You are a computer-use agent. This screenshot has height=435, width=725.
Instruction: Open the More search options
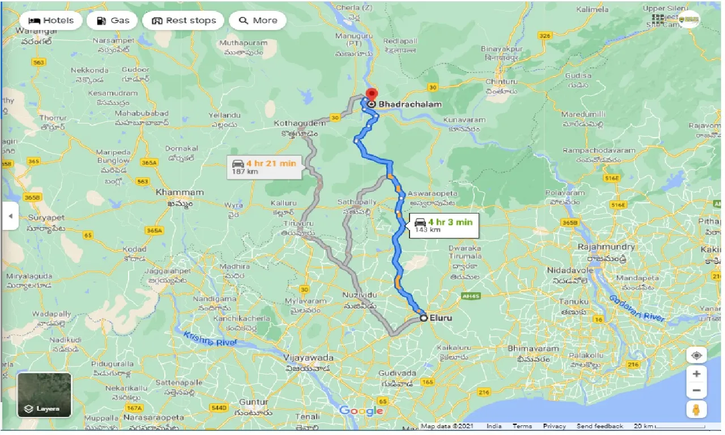[258, 20]
